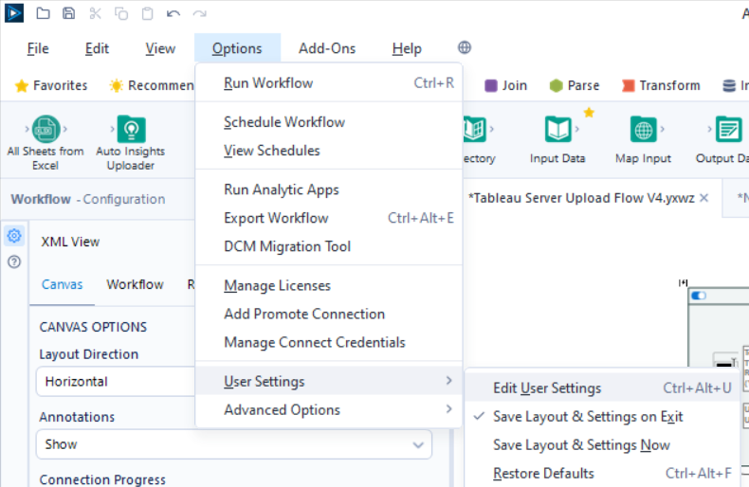Viewport: 749px width, 487px height.
Task: Switch to the Canvas configuration tab
Action: (62, 284)
